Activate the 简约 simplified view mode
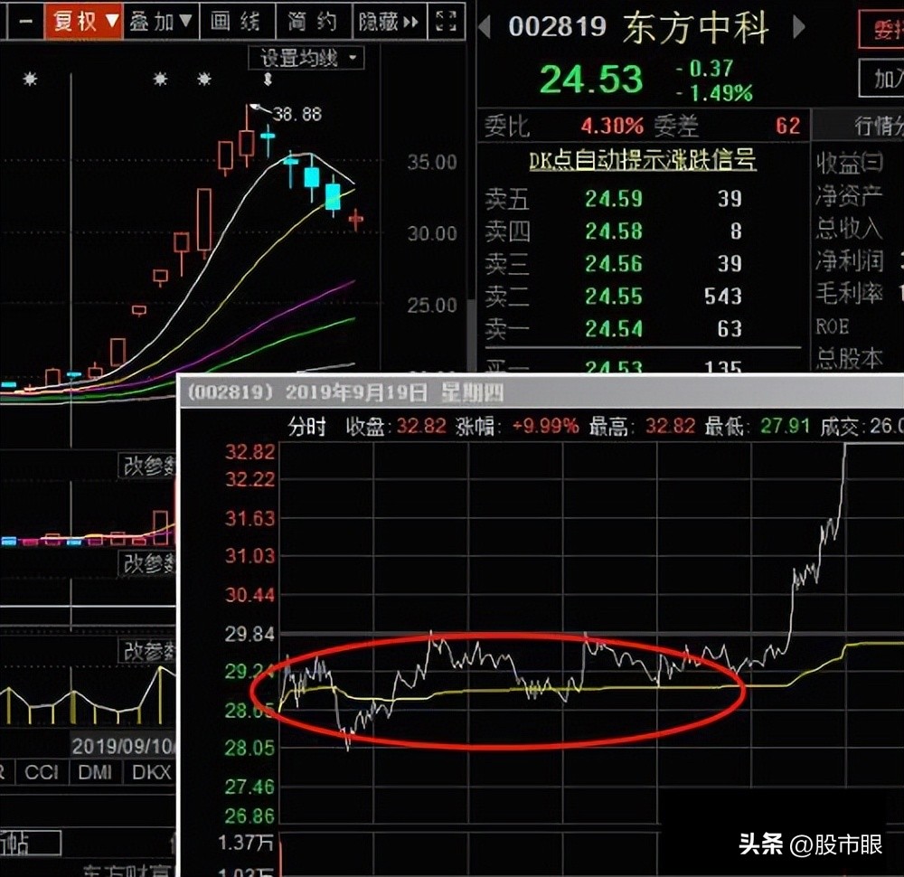904x877 pixels. 313,21
